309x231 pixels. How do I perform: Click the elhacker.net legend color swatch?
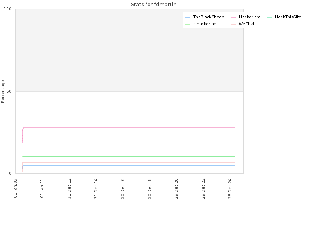[187, 25]
